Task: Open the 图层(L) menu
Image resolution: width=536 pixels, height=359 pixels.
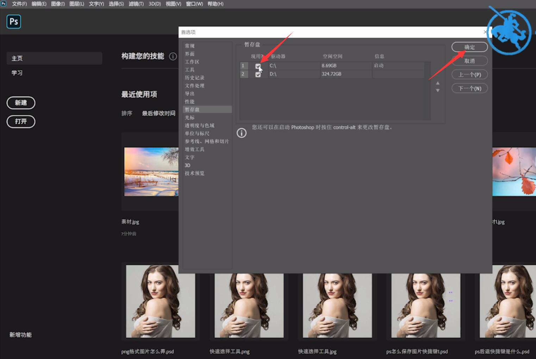Action: point(77,4)
